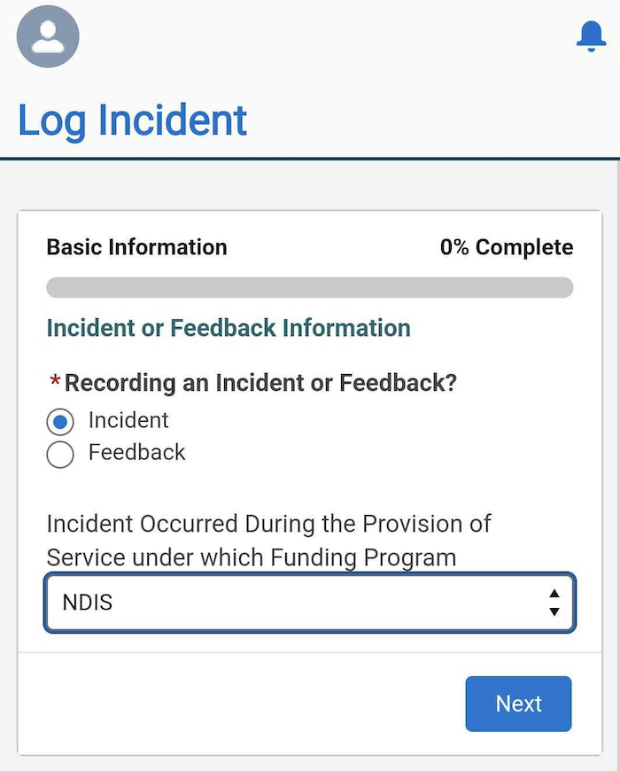Click the dropdown's up-down arrow indicator
Image resolution: width=620 pixels, height=771 pixels.
click(x=554, y=603)
